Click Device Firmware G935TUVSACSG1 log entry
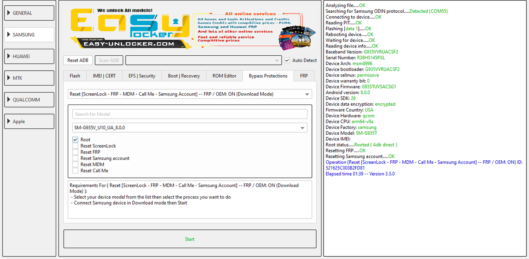Viewport: 529px width, 259px height. click(x=361, y=87)
